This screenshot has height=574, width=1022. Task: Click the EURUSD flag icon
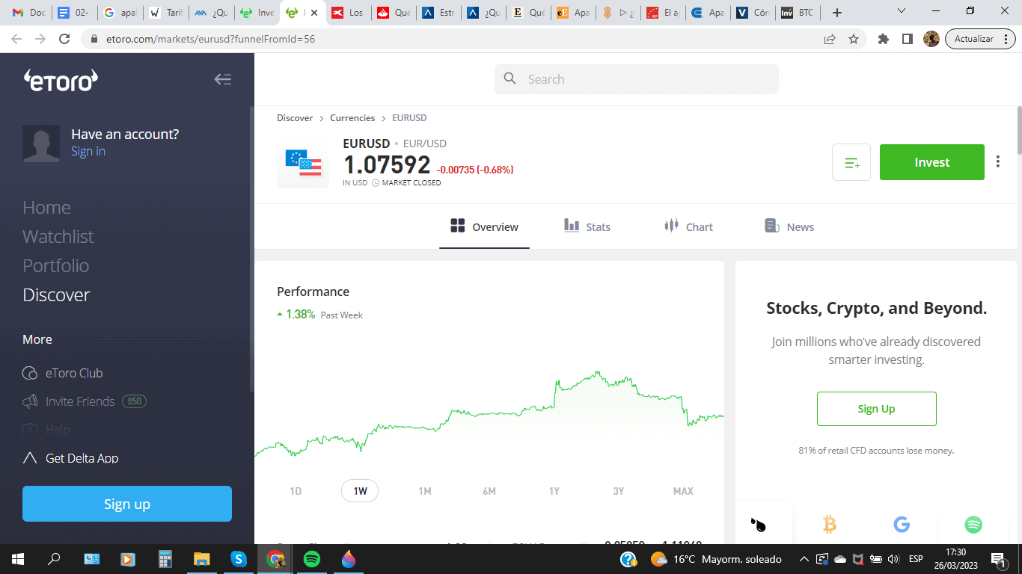tap(303, 163)
